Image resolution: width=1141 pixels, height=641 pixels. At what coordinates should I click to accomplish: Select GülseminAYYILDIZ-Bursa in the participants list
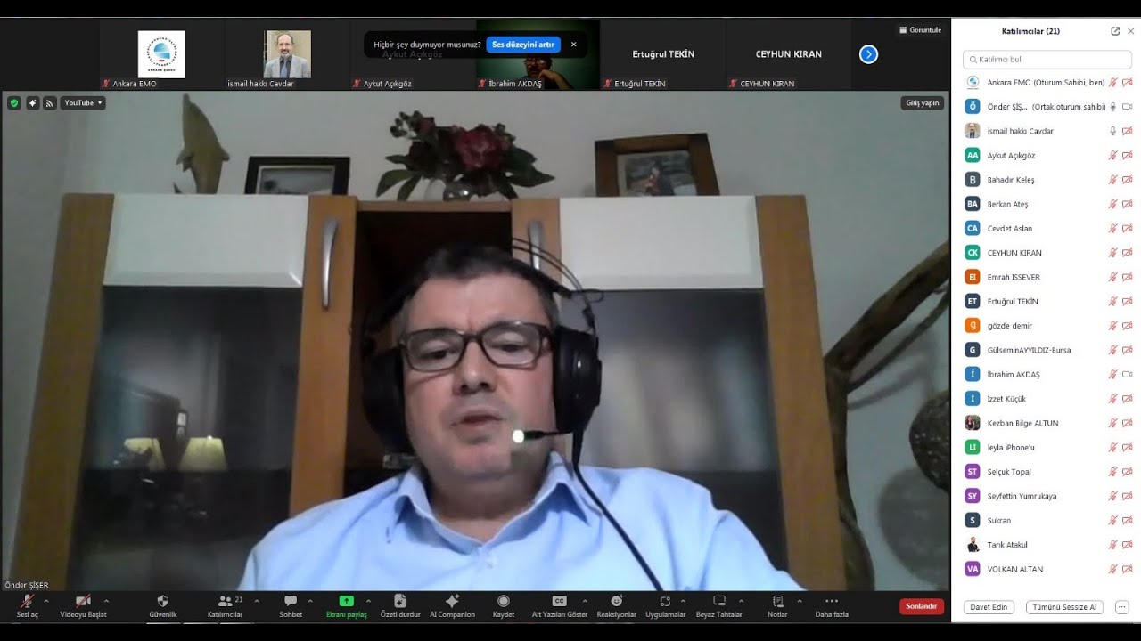tap(1047, 350)
